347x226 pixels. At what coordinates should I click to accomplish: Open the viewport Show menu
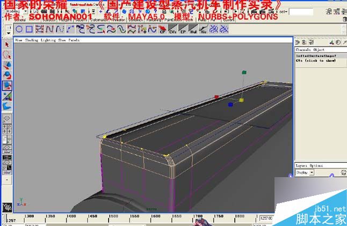62,40
